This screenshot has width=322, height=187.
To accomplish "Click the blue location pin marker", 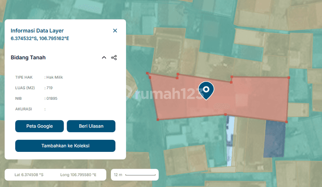I will click(206, 90).
